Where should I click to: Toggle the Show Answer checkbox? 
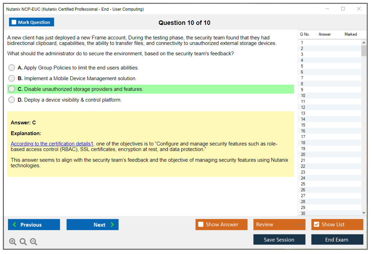(201, 225)
